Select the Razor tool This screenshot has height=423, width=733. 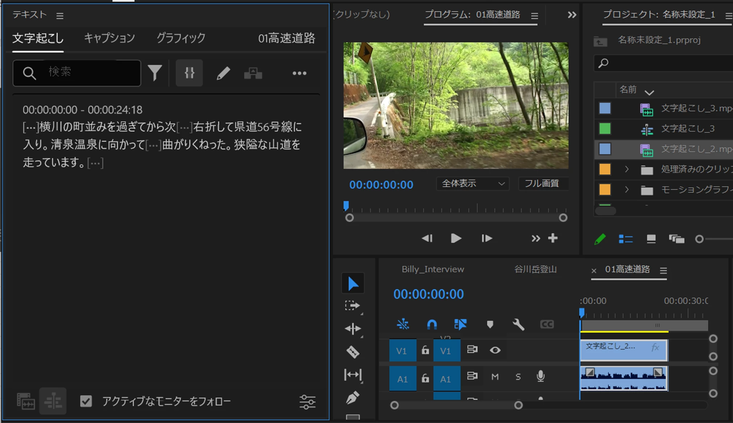pyautogui.click(x=353, y=352)
